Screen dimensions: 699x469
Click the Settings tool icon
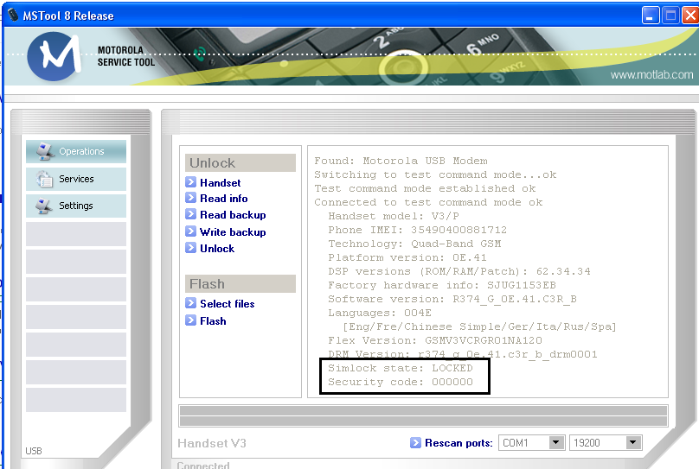pos(45,206)
